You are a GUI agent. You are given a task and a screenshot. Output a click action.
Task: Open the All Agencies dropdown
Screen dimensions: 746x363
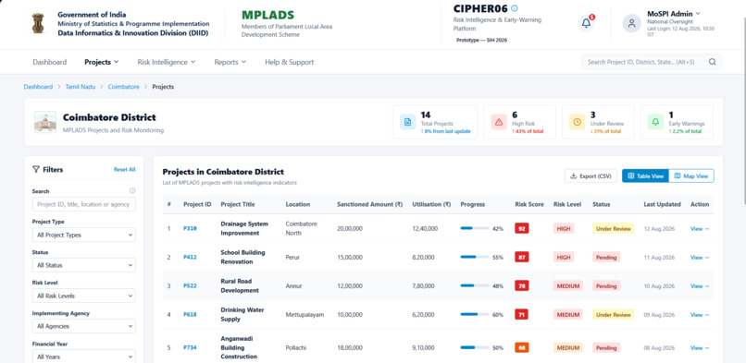click(83, 326)
